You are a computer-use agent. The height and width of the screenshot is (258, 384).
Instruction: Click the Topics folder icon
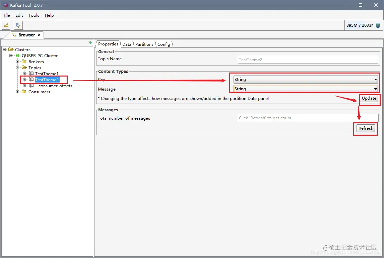(x=24, y=68)
